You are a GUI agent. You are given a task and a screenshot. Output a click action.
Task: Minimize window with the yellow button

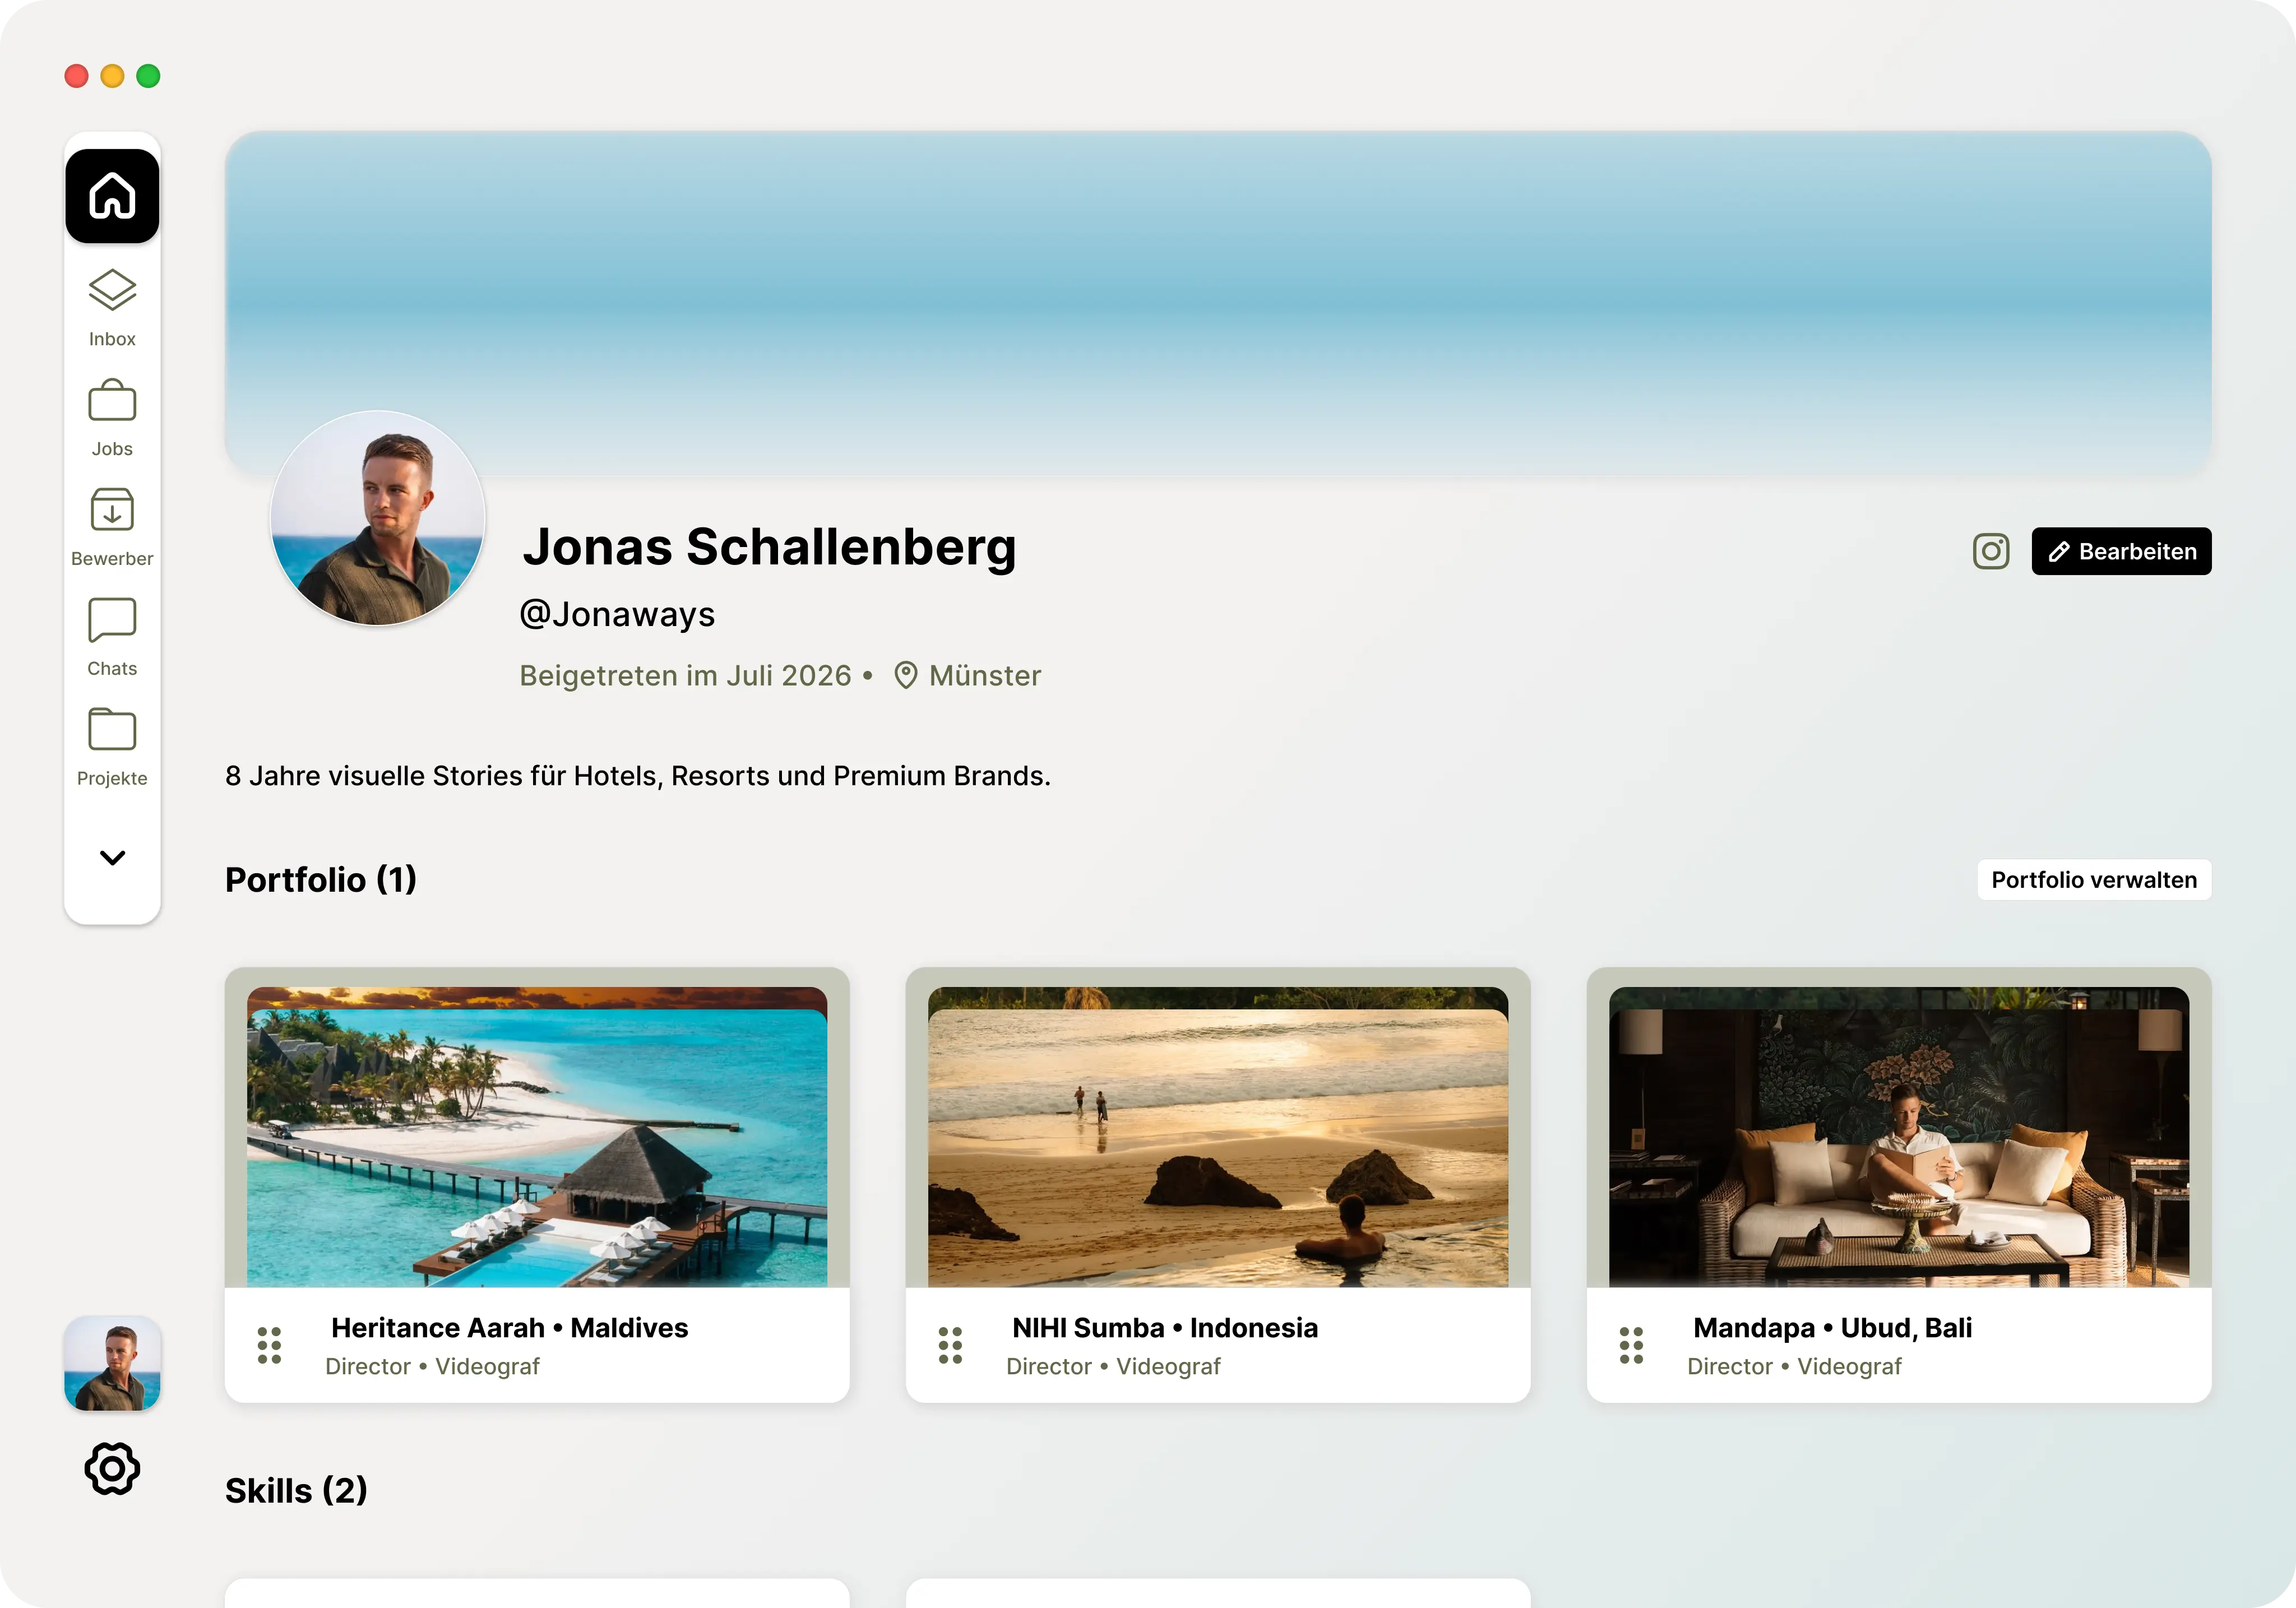click(112, 76)
